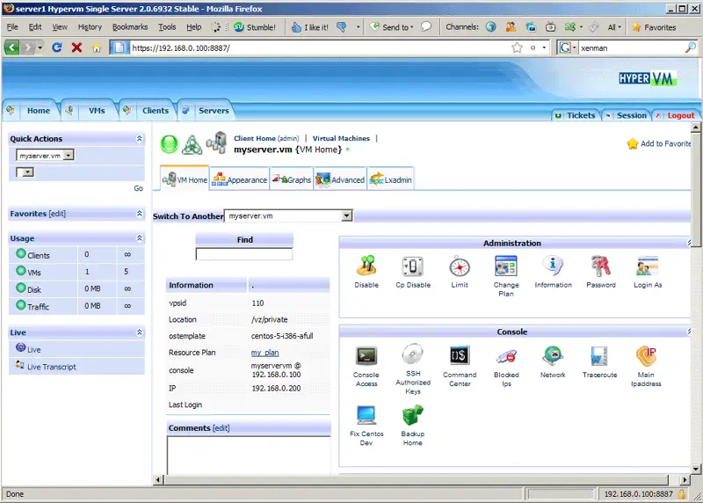703x503 pixels.
Task: Collapse the Usage panel
Action: (x=140, y=237)
